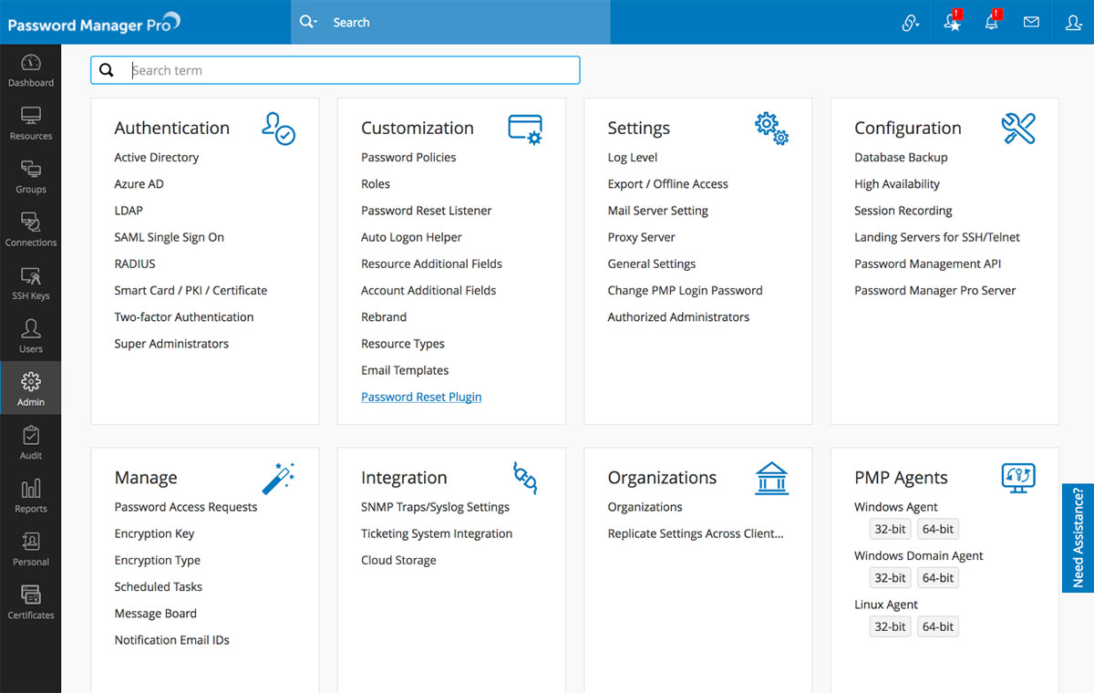Go to SSH Keys in sidebar
Image resolution: width=1094 pixels, height=693 pixels.
coord(31,284)
